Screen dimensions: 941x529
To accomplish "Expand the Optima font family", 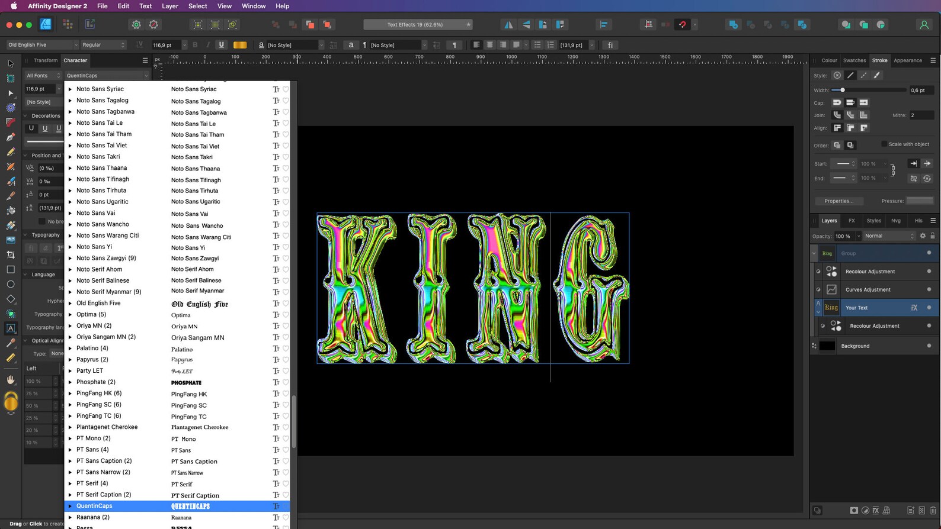I will click(70, 314).
